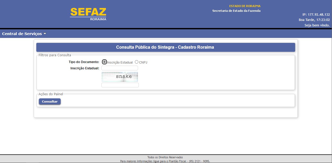Click the 'Inscrição Estadual:' field label
Screen dimensions: 332x163
tap(85, 68)
